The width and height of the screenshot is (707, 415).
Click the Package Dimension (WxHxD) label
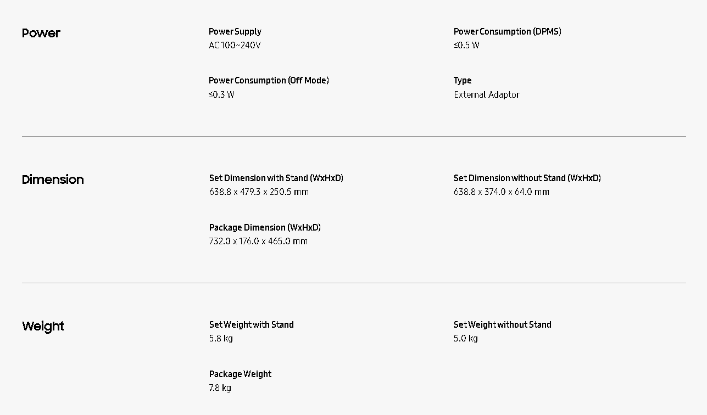click(265, 227)
